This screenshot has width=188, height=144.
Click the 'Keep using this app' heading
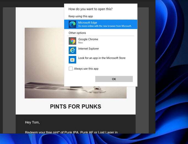(x=80, y=16)
